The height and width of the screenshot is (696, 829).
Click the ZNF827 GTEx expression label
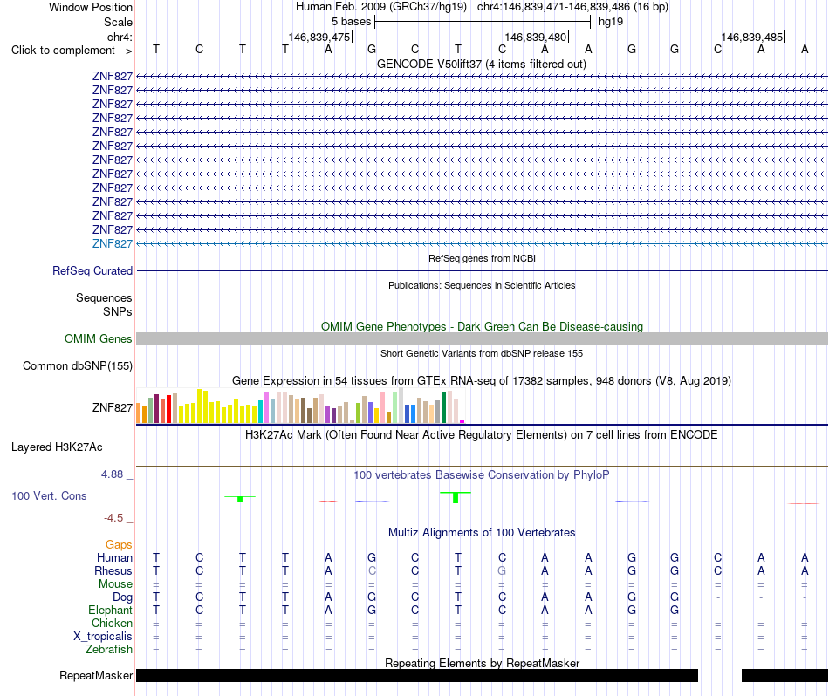[112, 407]
